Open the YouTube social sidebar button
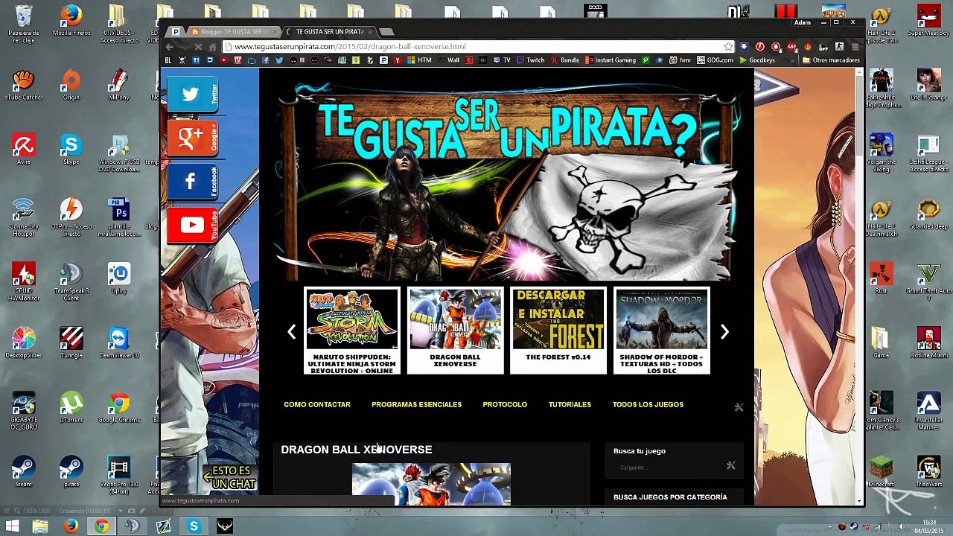The width and height of the screenshot is (953, 536). [193, 225]
